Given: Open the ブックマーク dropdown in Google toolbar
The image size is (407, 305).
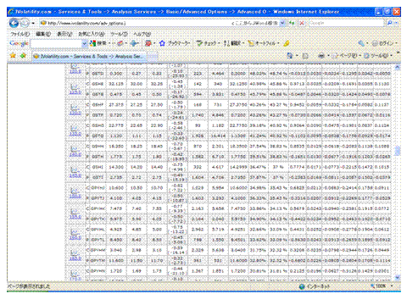Looking at the screenshot, I should (x=179, y=43).
